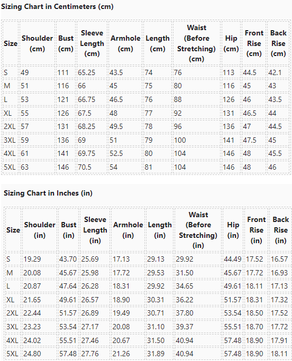This screenshot has height=361, width=292.
Task: Click the 'Sizing Chart in Inches (in)' heading
Action: (48, 193)
